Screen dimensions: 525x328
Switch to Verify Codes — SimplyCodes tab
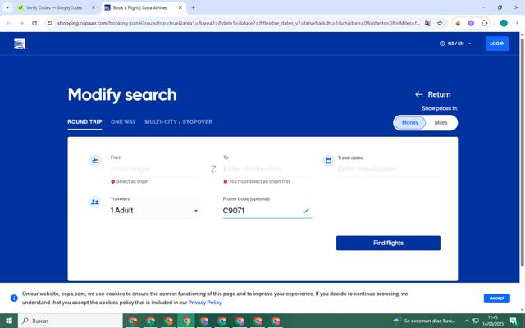53,7
